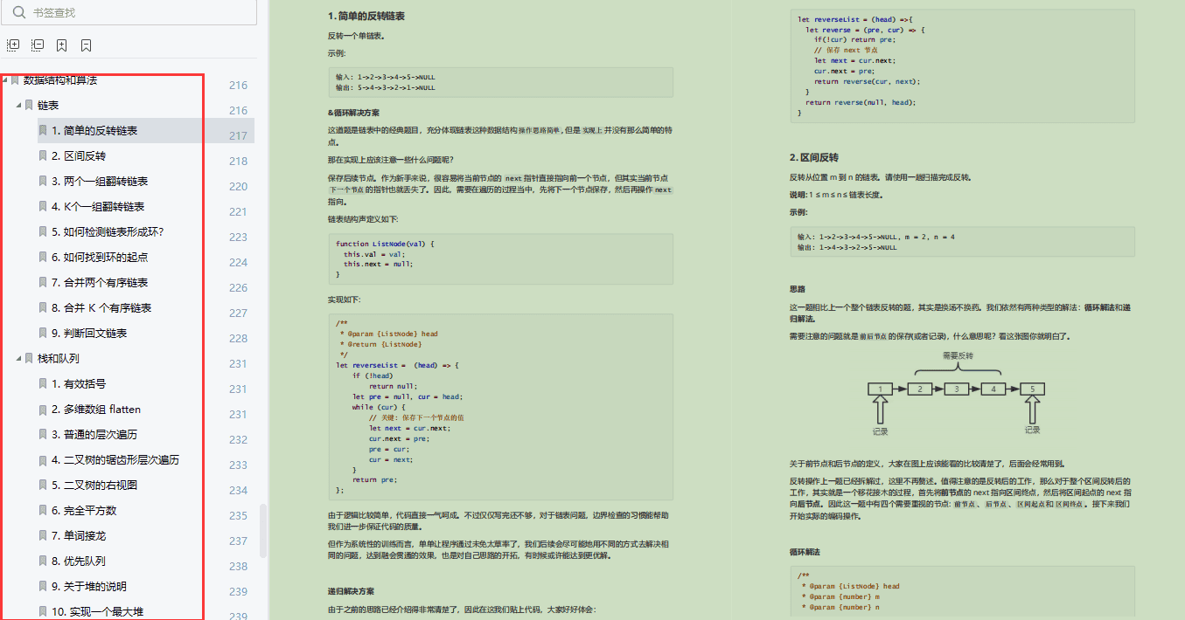The image size is (1185, 620).
Task: Click node 3 in the linked list diagram
Action: (957, 389)
